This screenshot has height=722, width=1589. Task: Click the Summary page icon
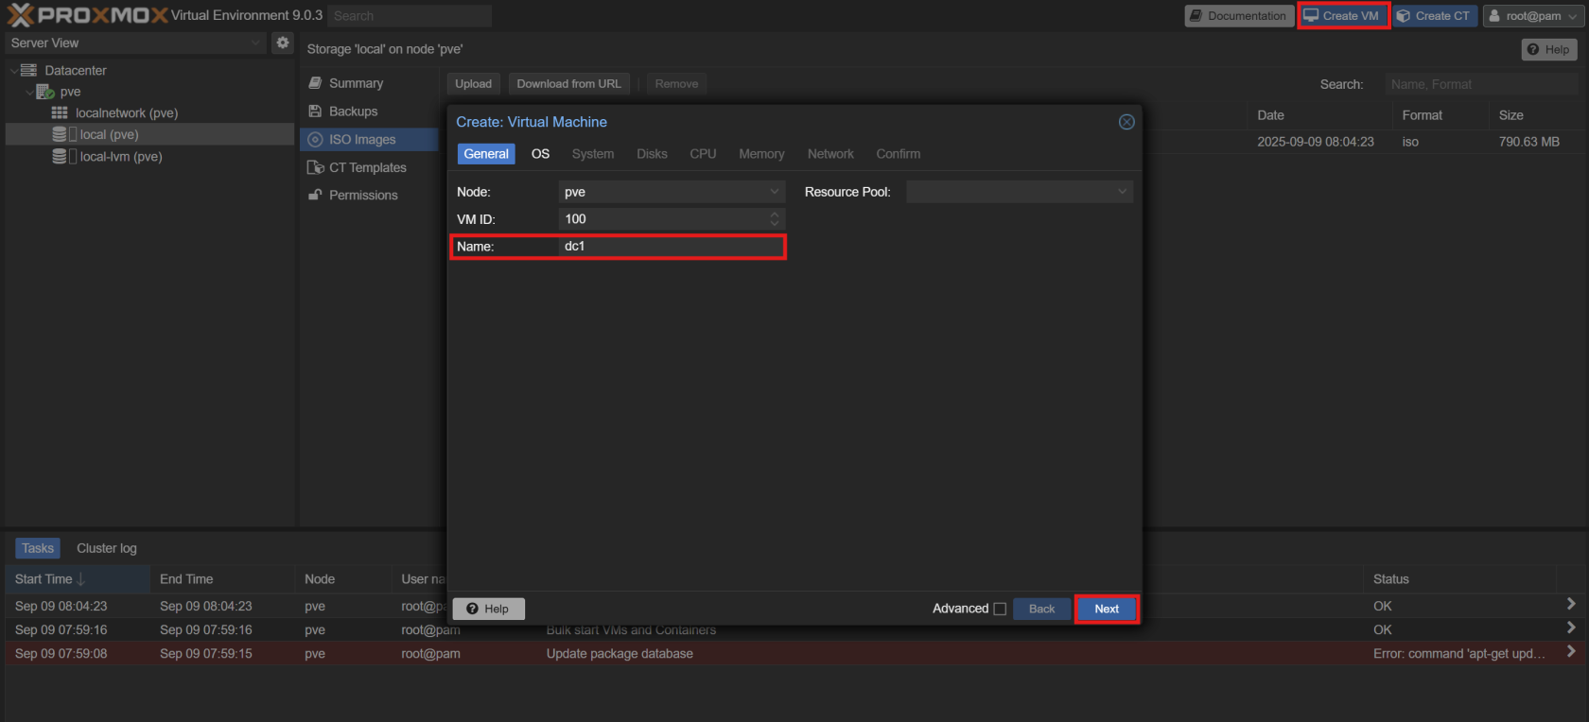point(316,83)
